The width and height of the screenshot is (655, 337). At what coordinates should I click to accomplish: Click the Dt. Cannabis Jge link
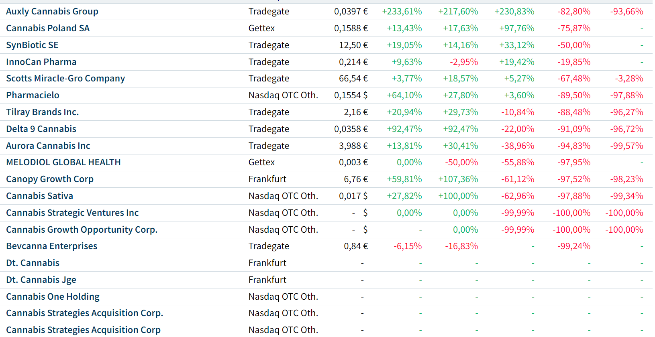point(41,280)
